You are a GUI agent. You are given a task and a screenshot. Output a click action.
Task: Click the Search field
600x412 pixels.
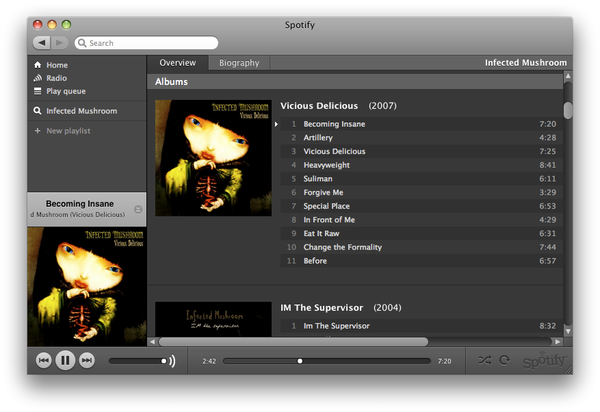[146, 43]
